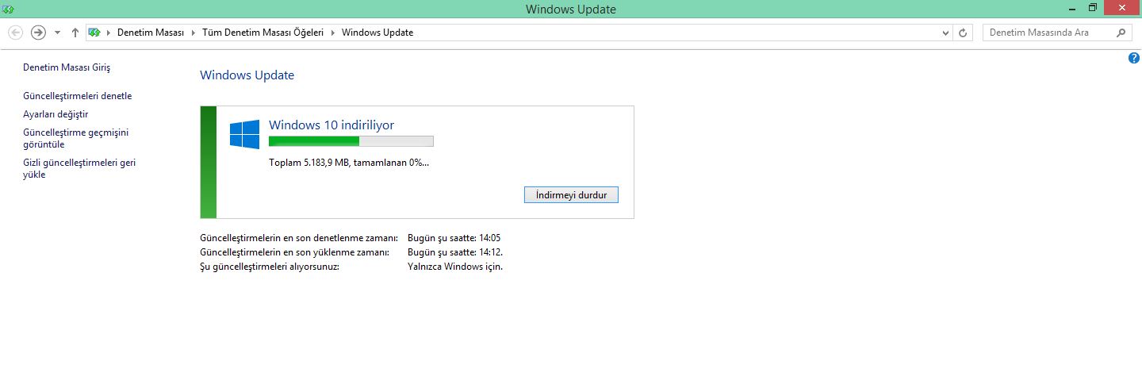
Task: Click Güncelleştirmelerin en son denetlenme zamanı label
Action: tap(299, 237)
